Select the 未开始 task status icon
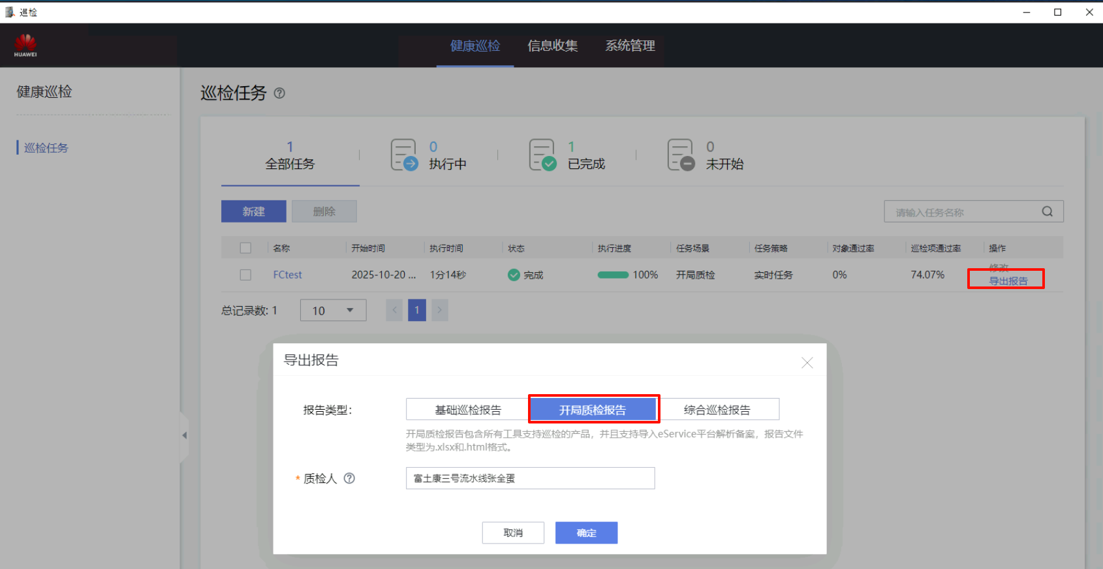 point(681,155)
